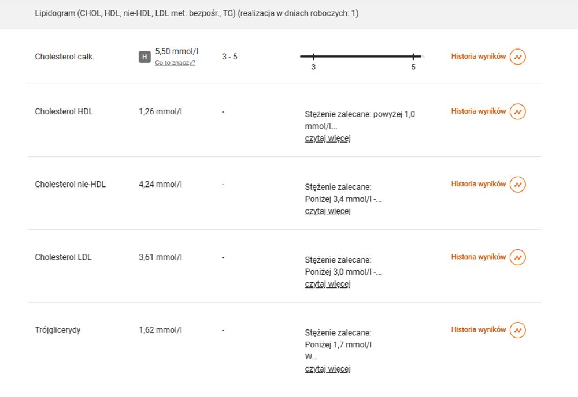Click the Lipidogram section header

point(197,14)
